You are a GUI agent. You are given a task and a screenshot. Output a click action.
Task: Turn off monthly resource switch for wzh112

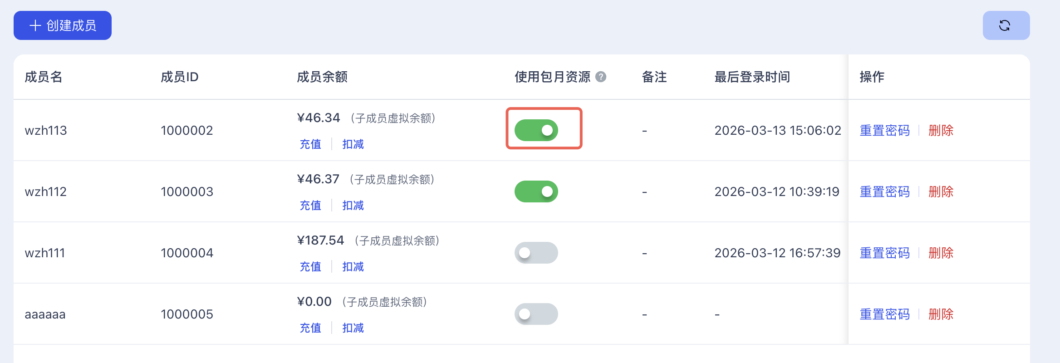(x=536, y=191)
